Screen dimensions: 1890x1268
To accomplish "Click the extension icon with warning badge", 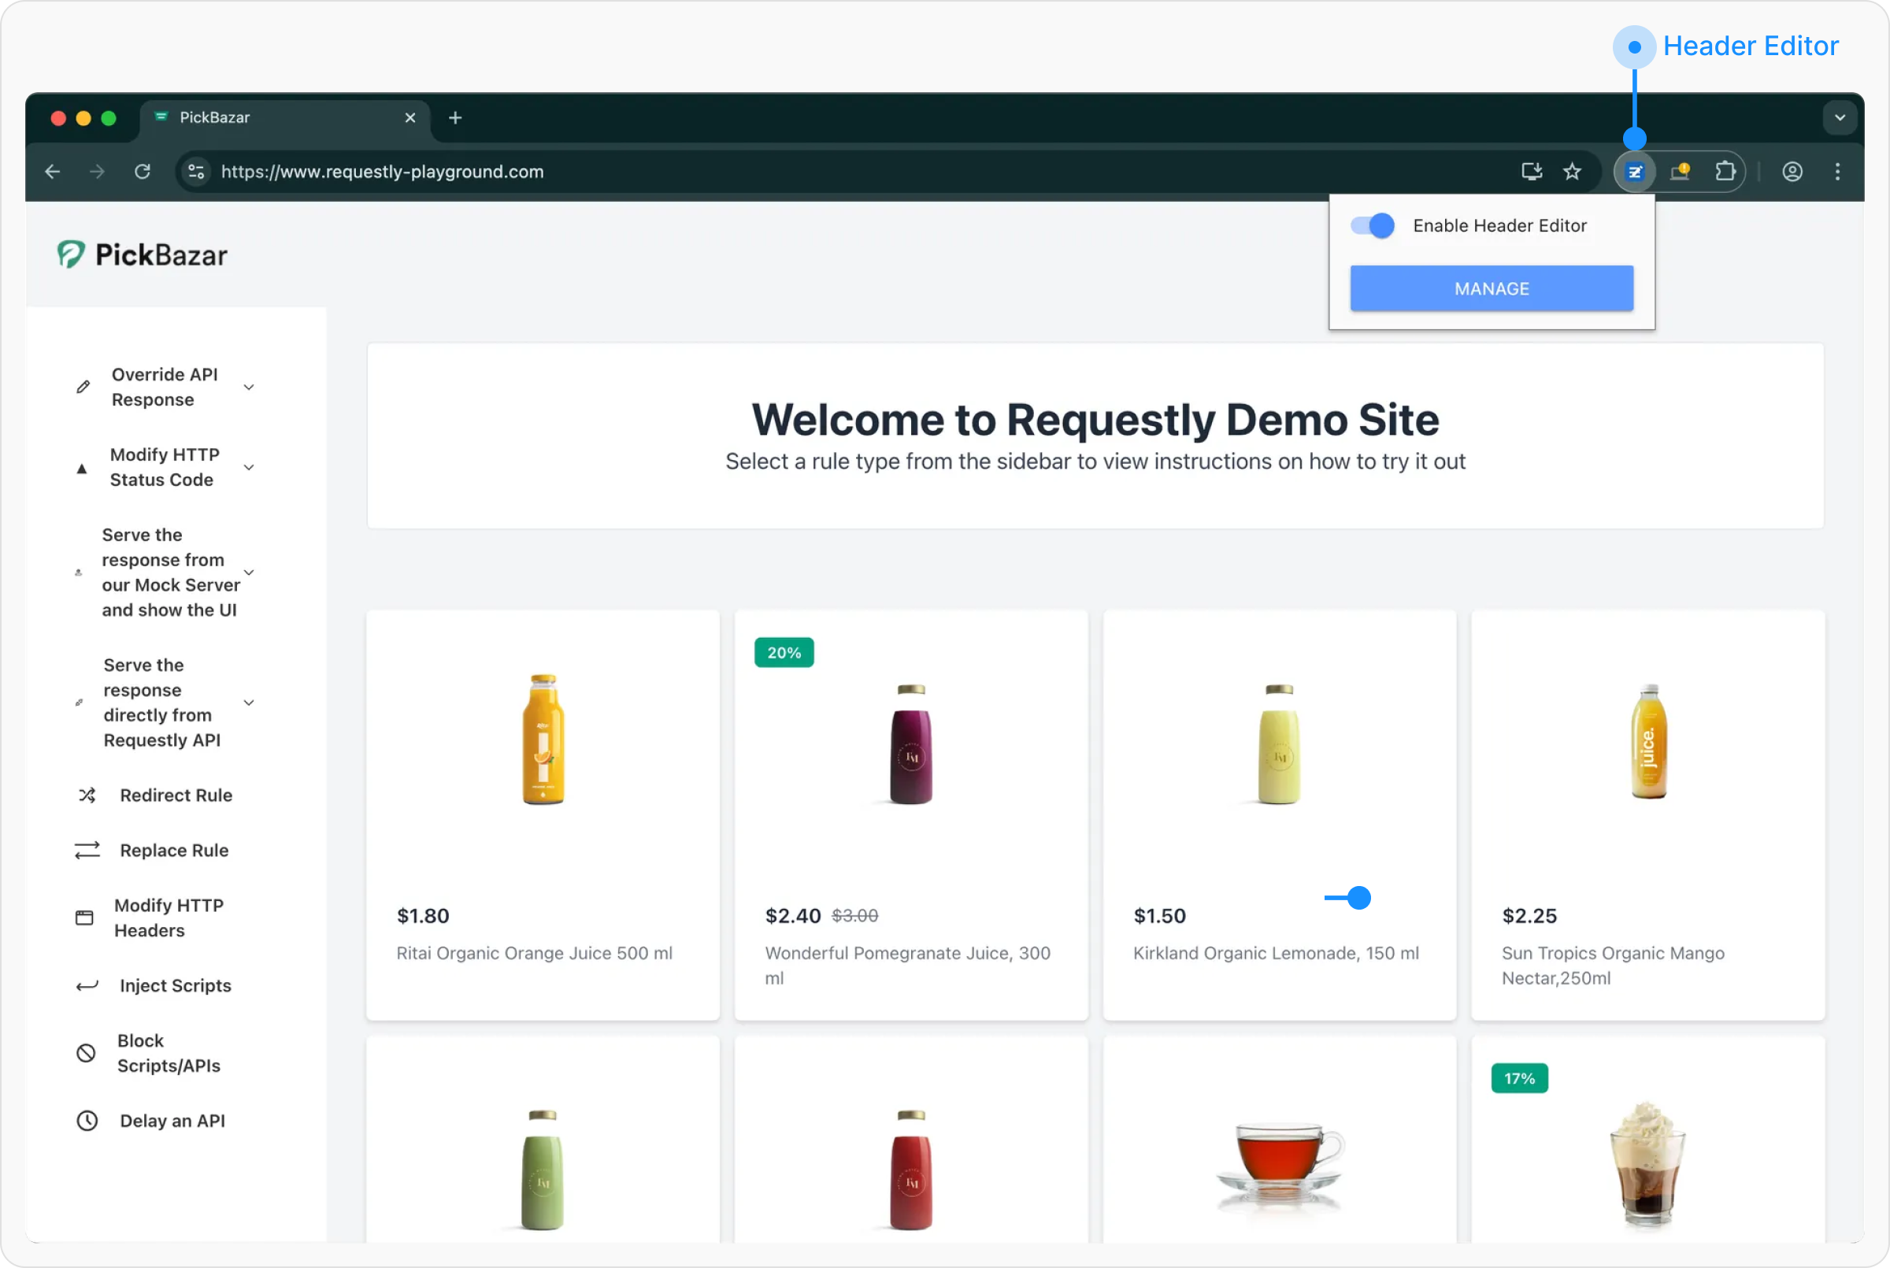I will pos(1680,172).
